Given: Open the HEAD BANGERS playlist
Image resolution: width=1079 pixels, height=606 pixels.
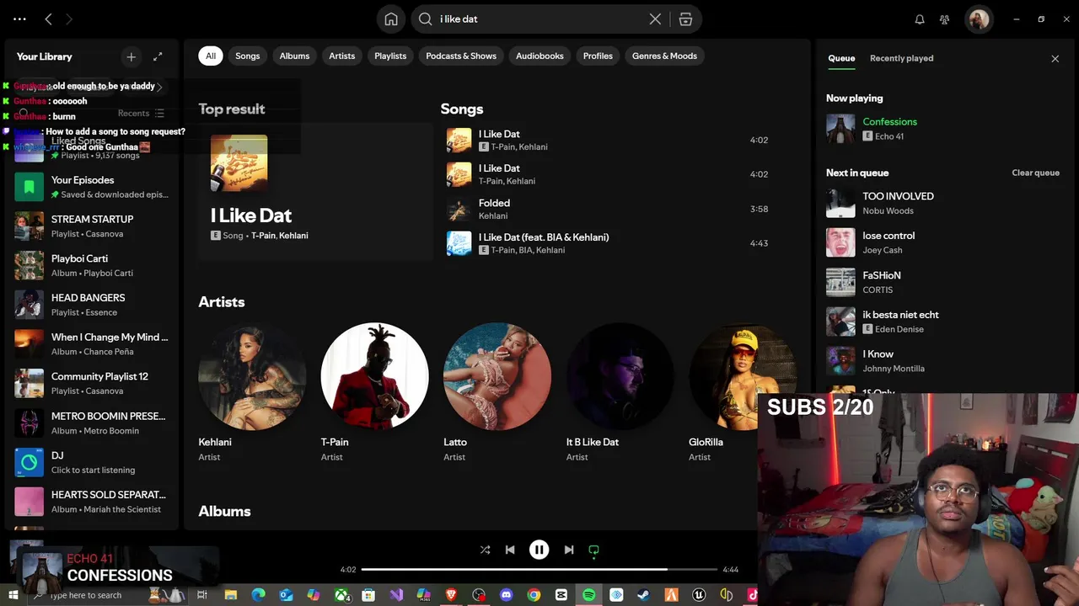Looking at the screenshot, I should click(93, 305).
